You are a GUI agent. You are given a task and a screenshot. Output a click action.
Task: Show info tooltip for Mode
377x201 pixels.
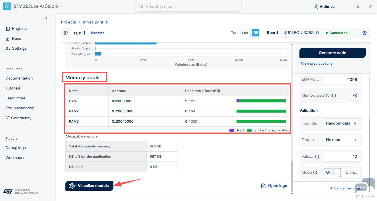pos(315,172)
